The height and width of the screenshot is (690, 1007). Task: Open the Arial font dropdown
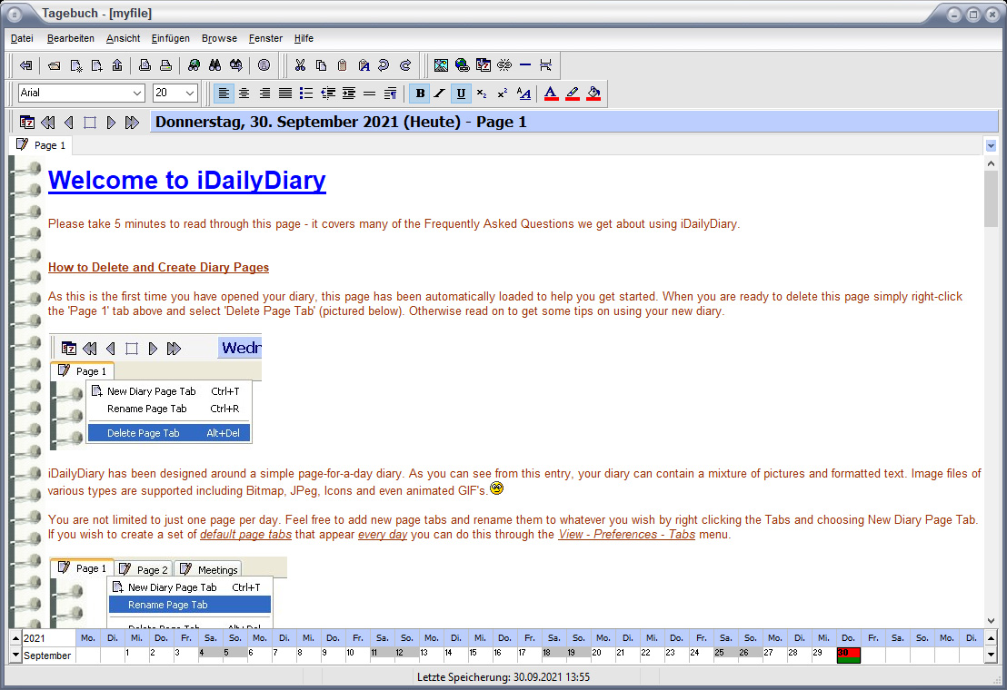tap(137, 93)
